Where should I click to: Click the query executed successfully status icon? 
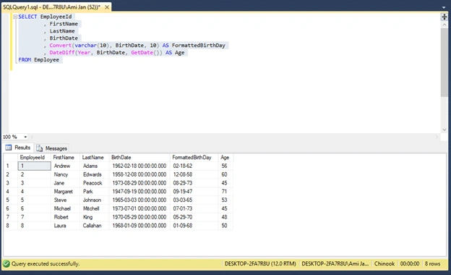(6, 263)
